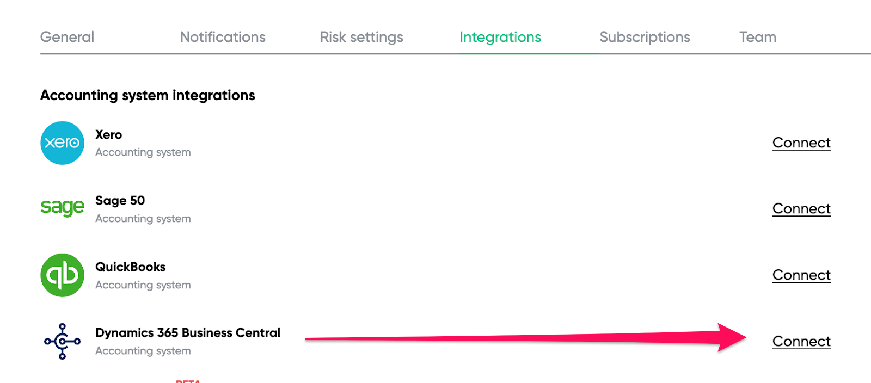871x383 pixels.
Task: Click the QuickBooks logo icon
Action: [x=63, y=275]
